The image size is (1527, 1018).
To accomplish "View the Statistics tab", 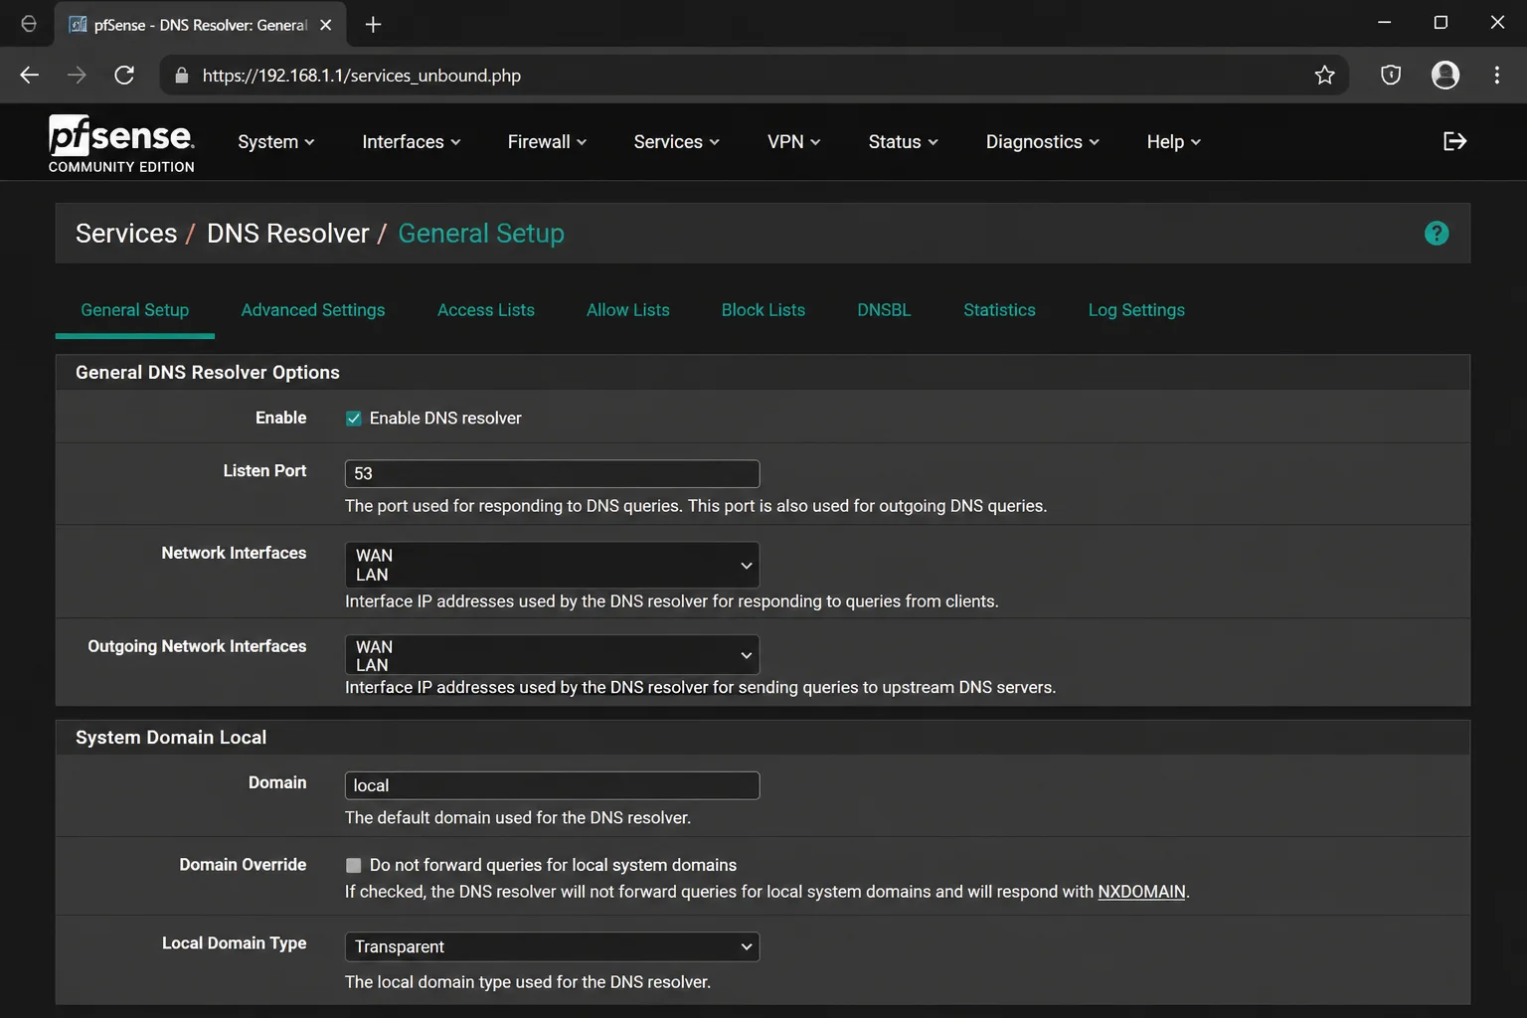I will (999, 310).
